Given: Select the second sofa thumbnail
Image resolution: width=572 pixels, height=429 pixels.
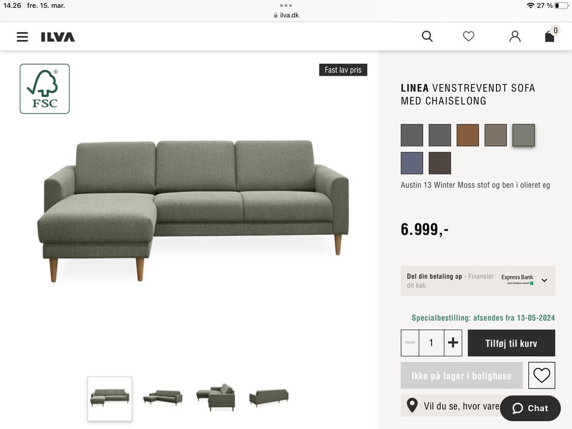Looking at the screenshot, I should coord(163,397).
